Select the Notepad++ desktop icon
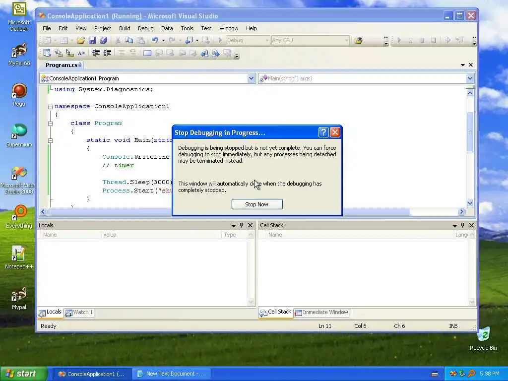This screenshot has width=508, height=381. pos(19,257)
